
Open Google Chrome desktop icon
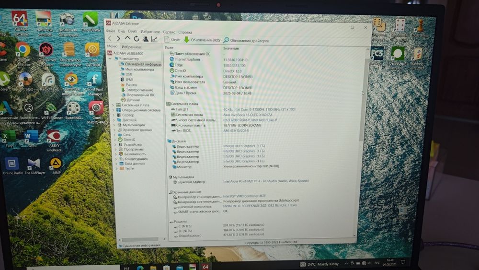23,54
